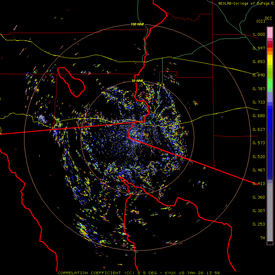Click the 0.467 legend value
The width and height of the screenshot is (275, 275).
coord(259,170)
